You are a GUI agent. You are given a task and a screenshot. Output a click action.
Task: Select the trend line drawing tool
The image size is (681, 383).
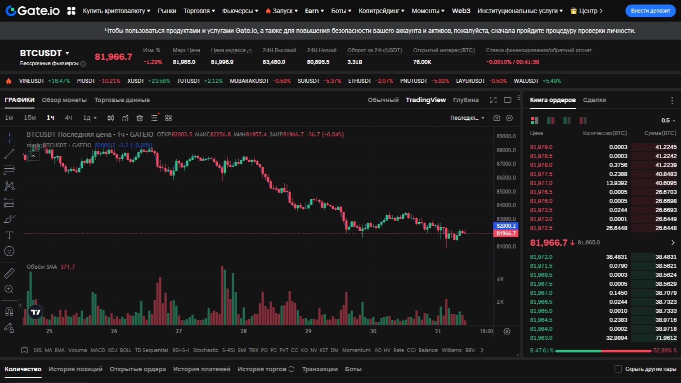pos(9,154)
